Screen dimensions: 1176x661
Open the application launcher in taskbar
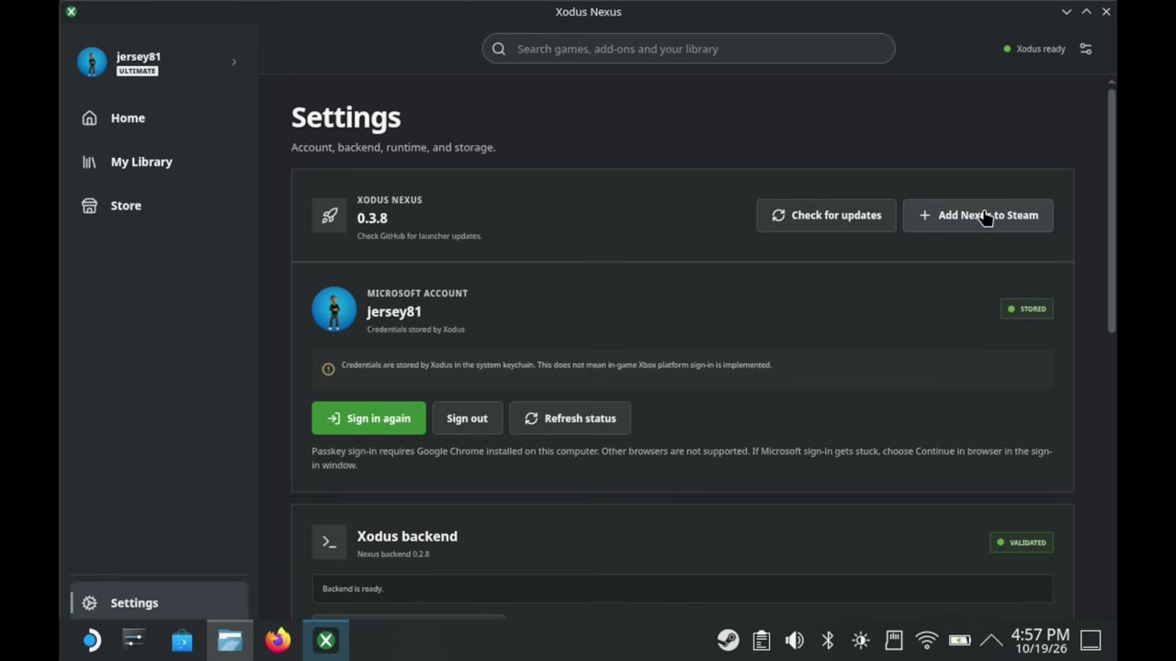(x=91, y=640)
